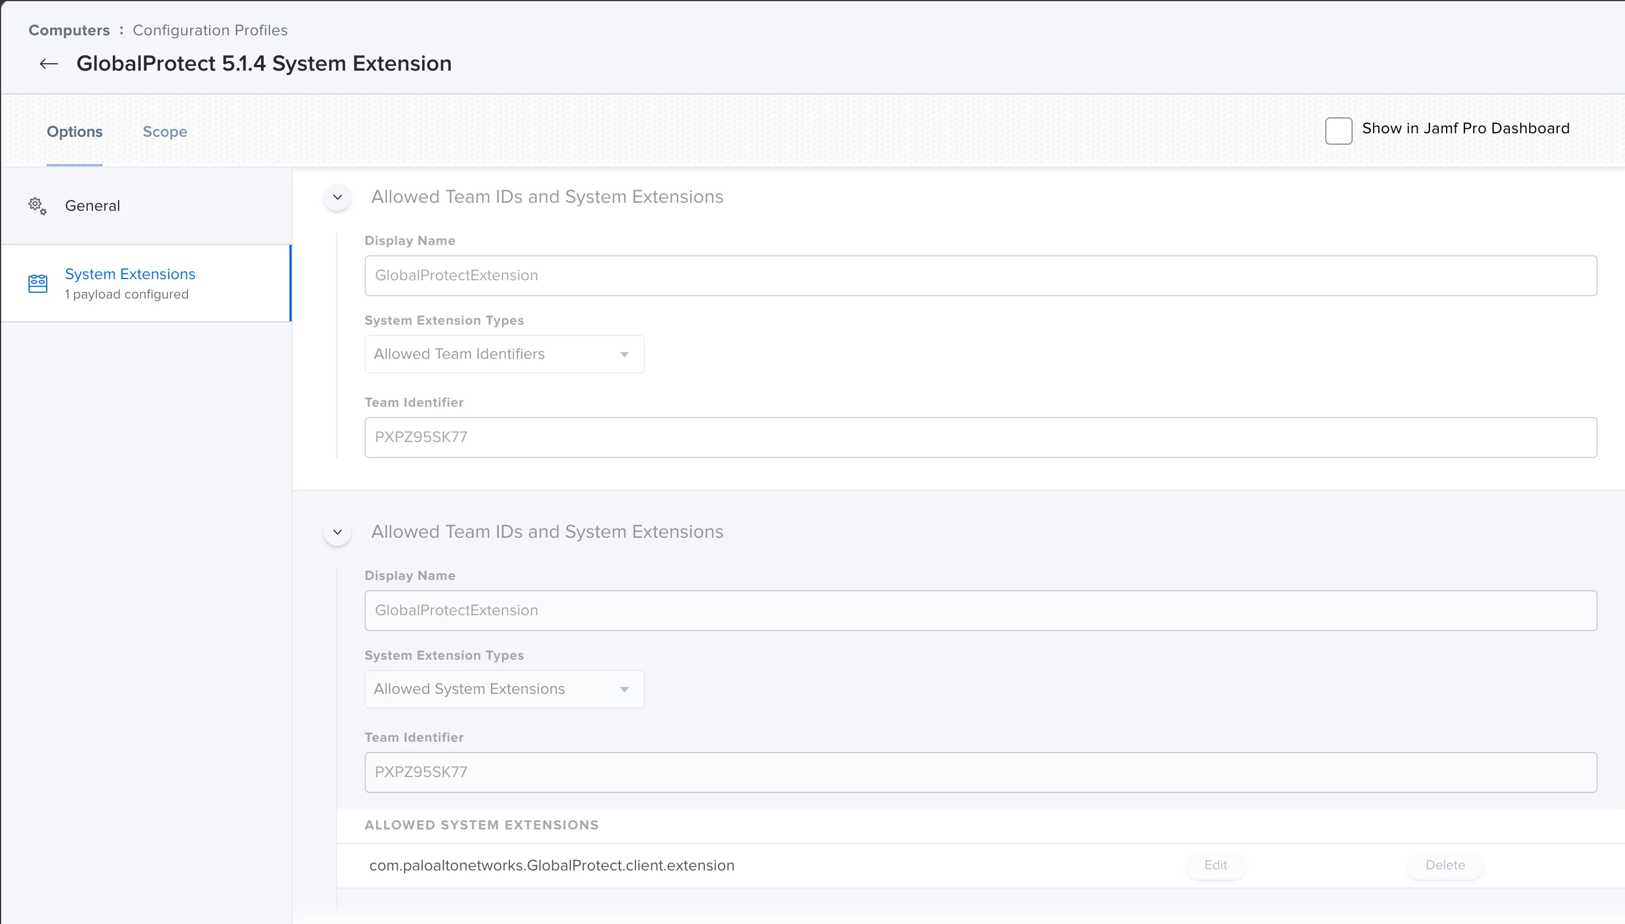Switch to the Options tab

tap(74, 132)
